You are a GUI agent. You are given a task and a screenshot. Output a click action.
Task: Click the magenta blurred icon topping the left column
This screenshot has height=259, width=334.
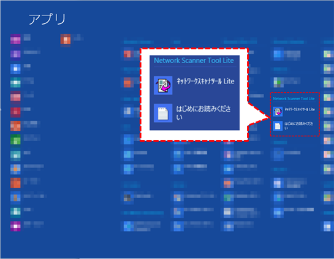15,39
